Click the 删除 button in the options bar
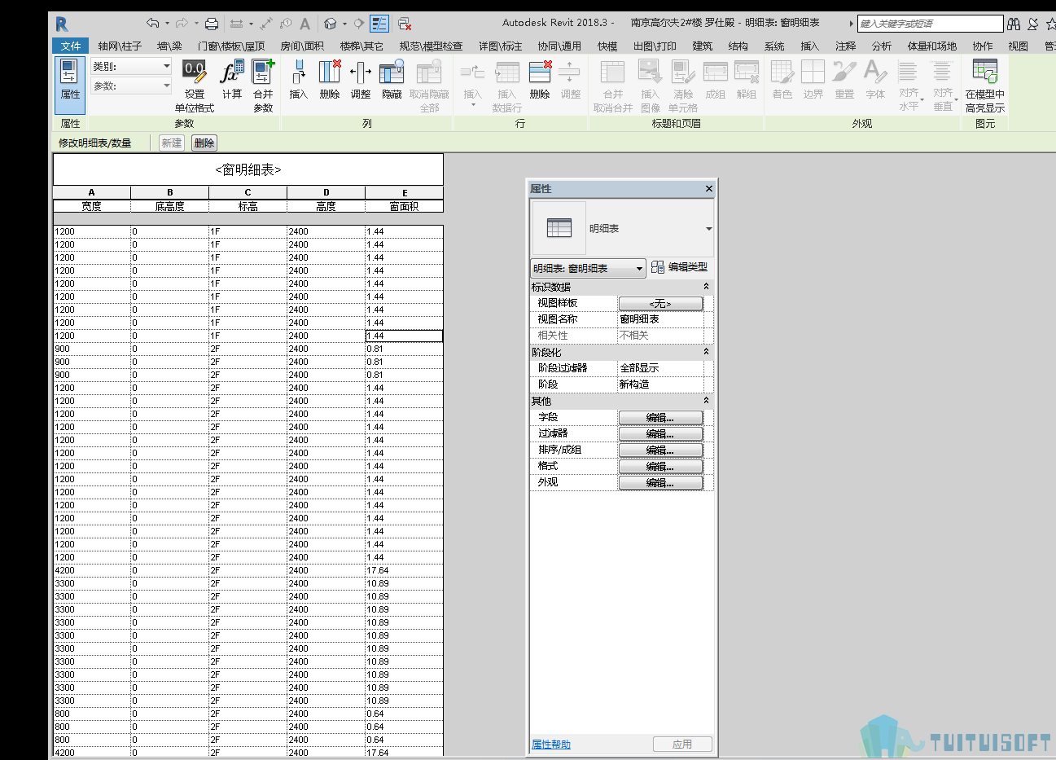1056x760 pixels. (x=204, y=143)
